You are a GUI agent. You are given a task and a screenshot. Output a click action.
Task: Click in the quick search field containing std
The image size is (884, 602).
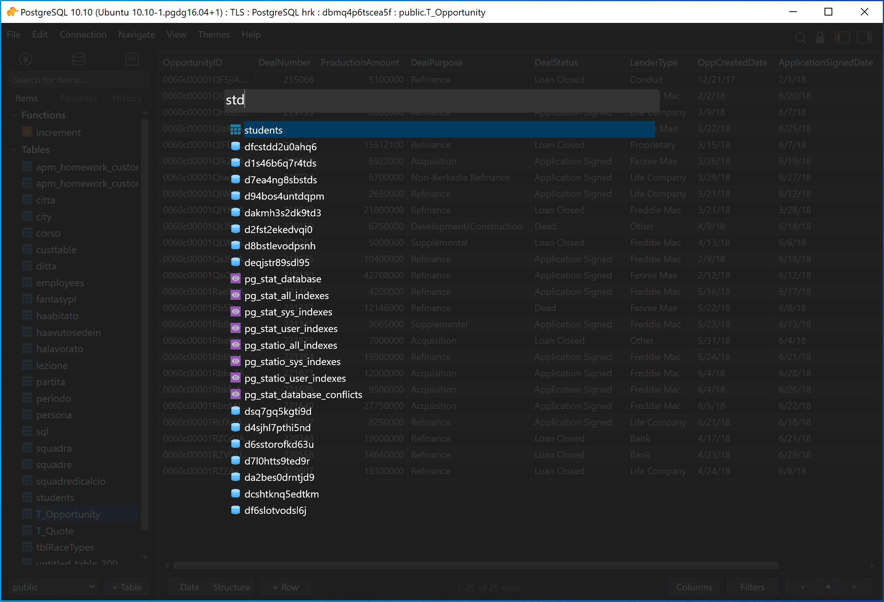(442, 100)
